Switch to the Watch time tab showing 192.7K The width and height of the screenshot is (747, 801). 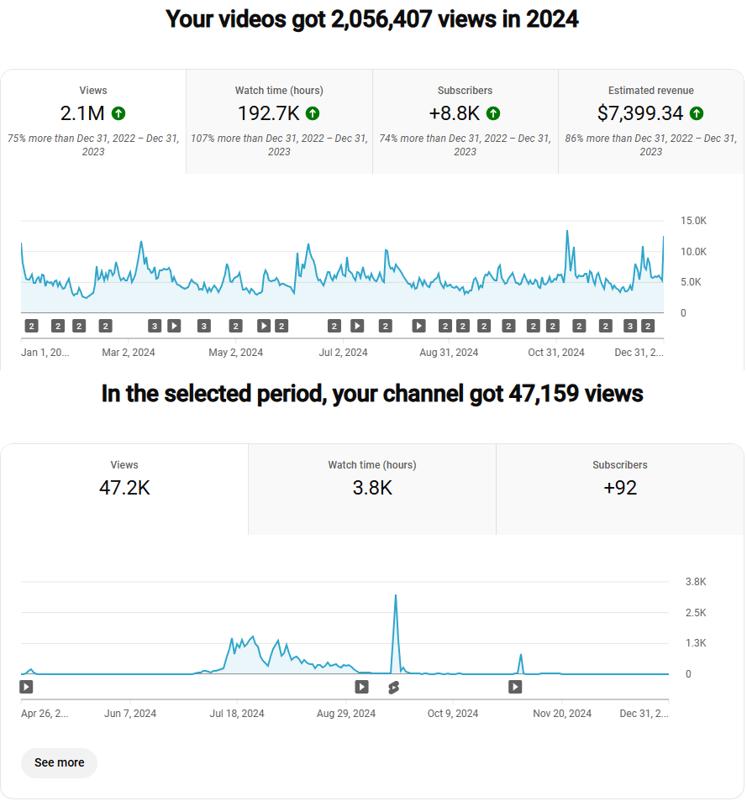pyautogui.click(x=279, y=121)
